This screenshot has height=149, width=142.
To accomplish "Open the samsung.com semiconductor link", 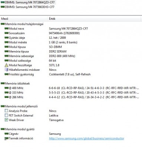I will [86, 138].
